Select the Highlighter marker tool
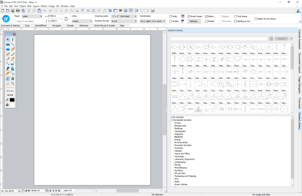The height and width of the screenshot is (196, 302). pos(8,68)
